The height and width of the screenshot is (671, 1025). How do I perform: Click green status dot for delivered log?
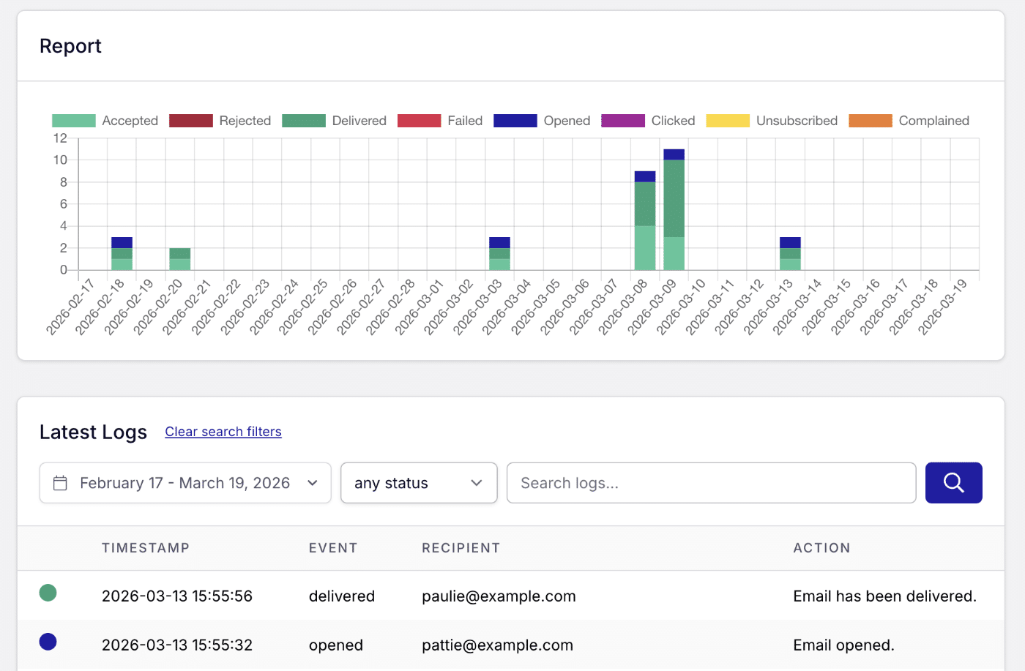pos(48,593)
